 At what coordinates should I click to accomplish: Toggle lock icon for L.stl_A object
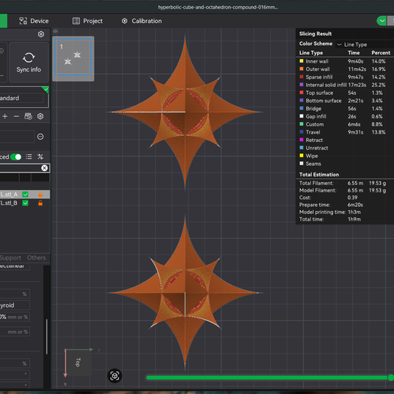[x=40, y=195]
